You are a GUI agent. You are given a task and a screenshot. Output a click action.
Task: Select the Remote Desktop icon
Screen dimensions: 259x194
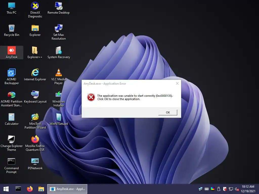tap(58, 8)
